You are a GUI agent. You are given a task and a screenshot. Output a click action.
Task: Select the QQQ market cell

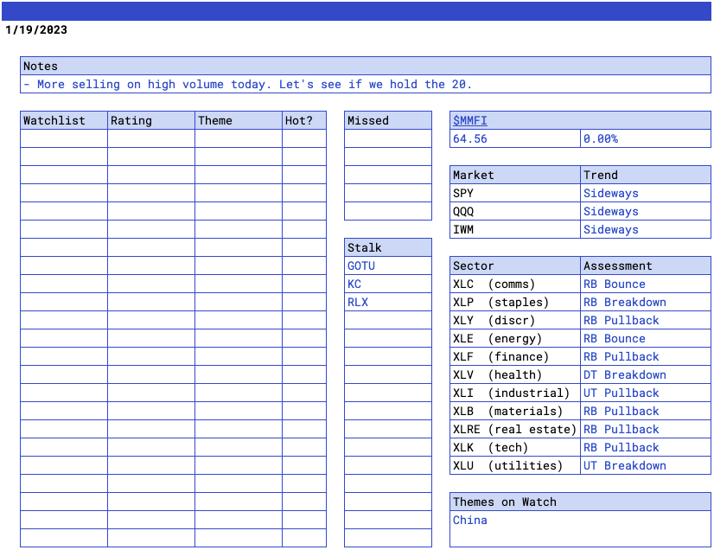[x=515, y=211]
